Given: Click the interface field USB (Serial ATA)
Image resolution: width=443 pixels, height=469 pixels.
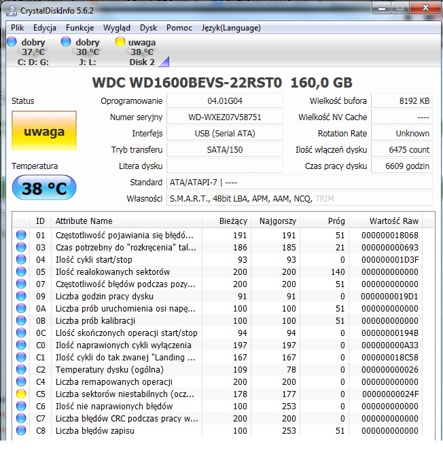Looking at the screenshot, I should (x=224, y=134).
